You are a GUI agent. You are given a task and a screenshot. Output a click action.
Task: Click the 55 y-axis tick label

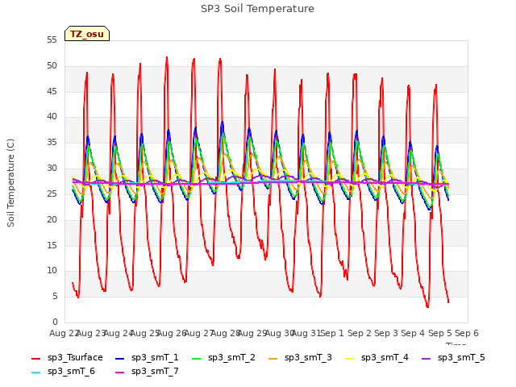pos(52,40)
